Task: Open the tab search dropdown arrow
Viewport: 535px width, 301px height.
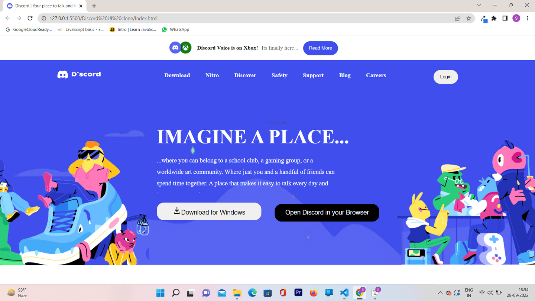Action: (x=479, y=5)
